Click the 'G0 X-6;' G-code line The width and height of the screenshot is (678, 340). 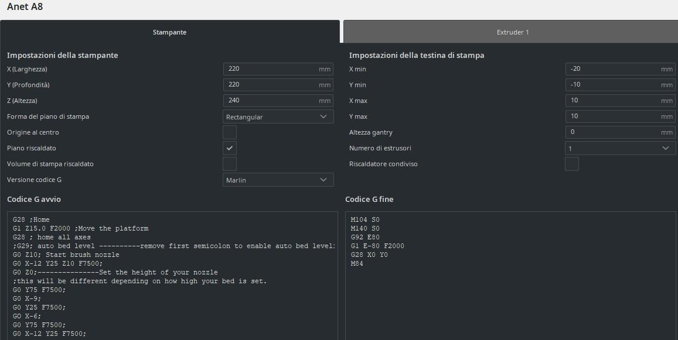[27, 316]
